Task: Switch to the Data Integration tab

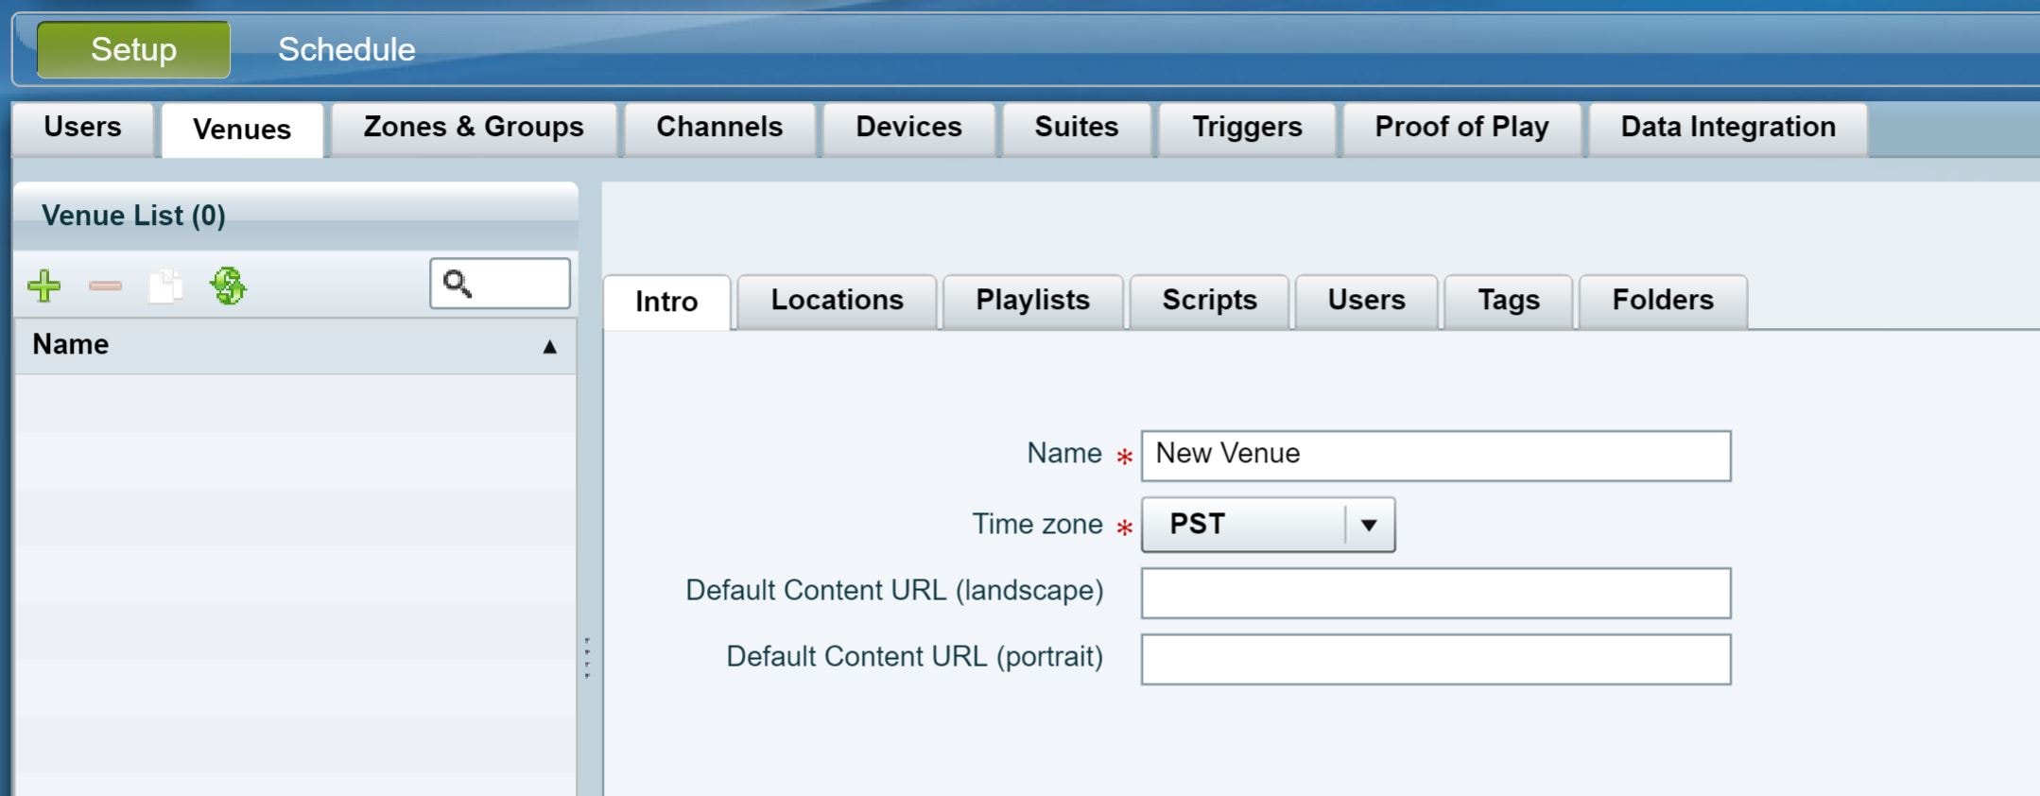Action: tap(1727, 127)
